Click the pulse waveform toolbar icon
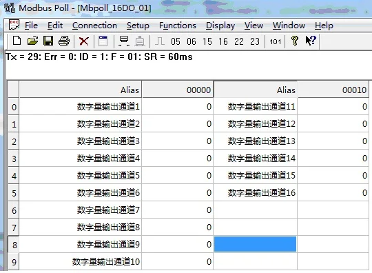The image size is (372, 273). 159,41
